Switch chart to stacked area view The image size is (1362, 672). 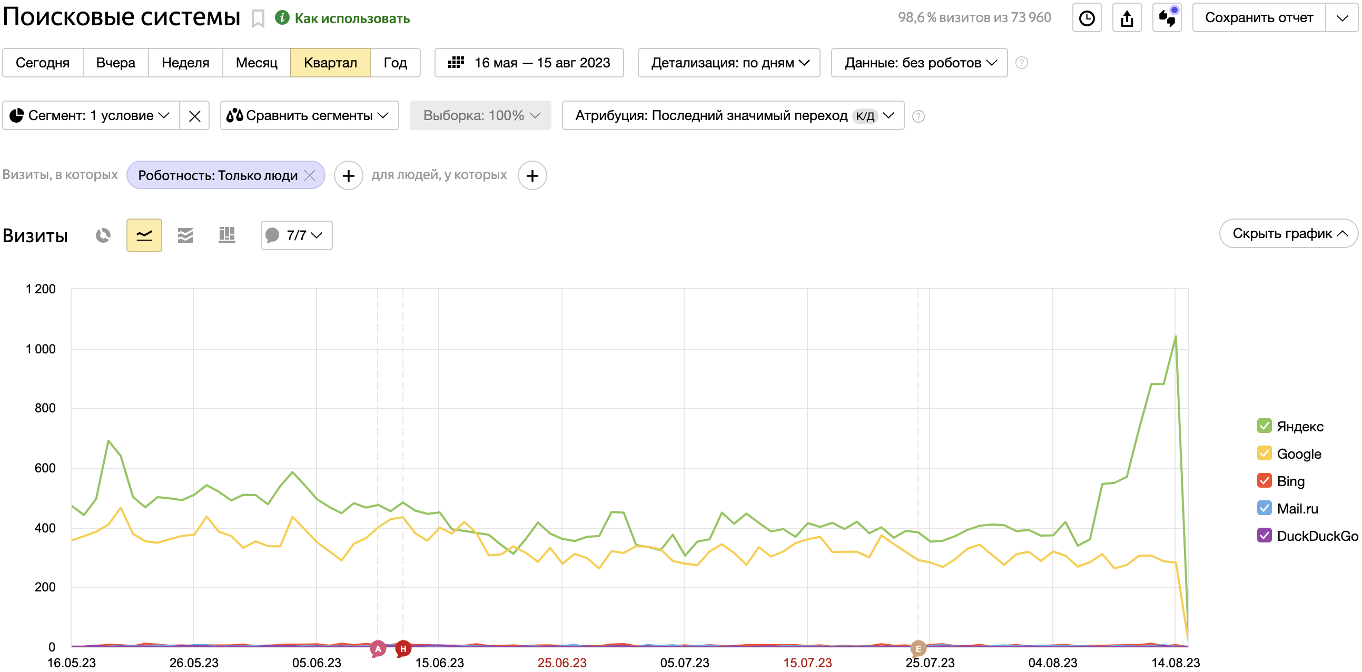tap(185, 235)
